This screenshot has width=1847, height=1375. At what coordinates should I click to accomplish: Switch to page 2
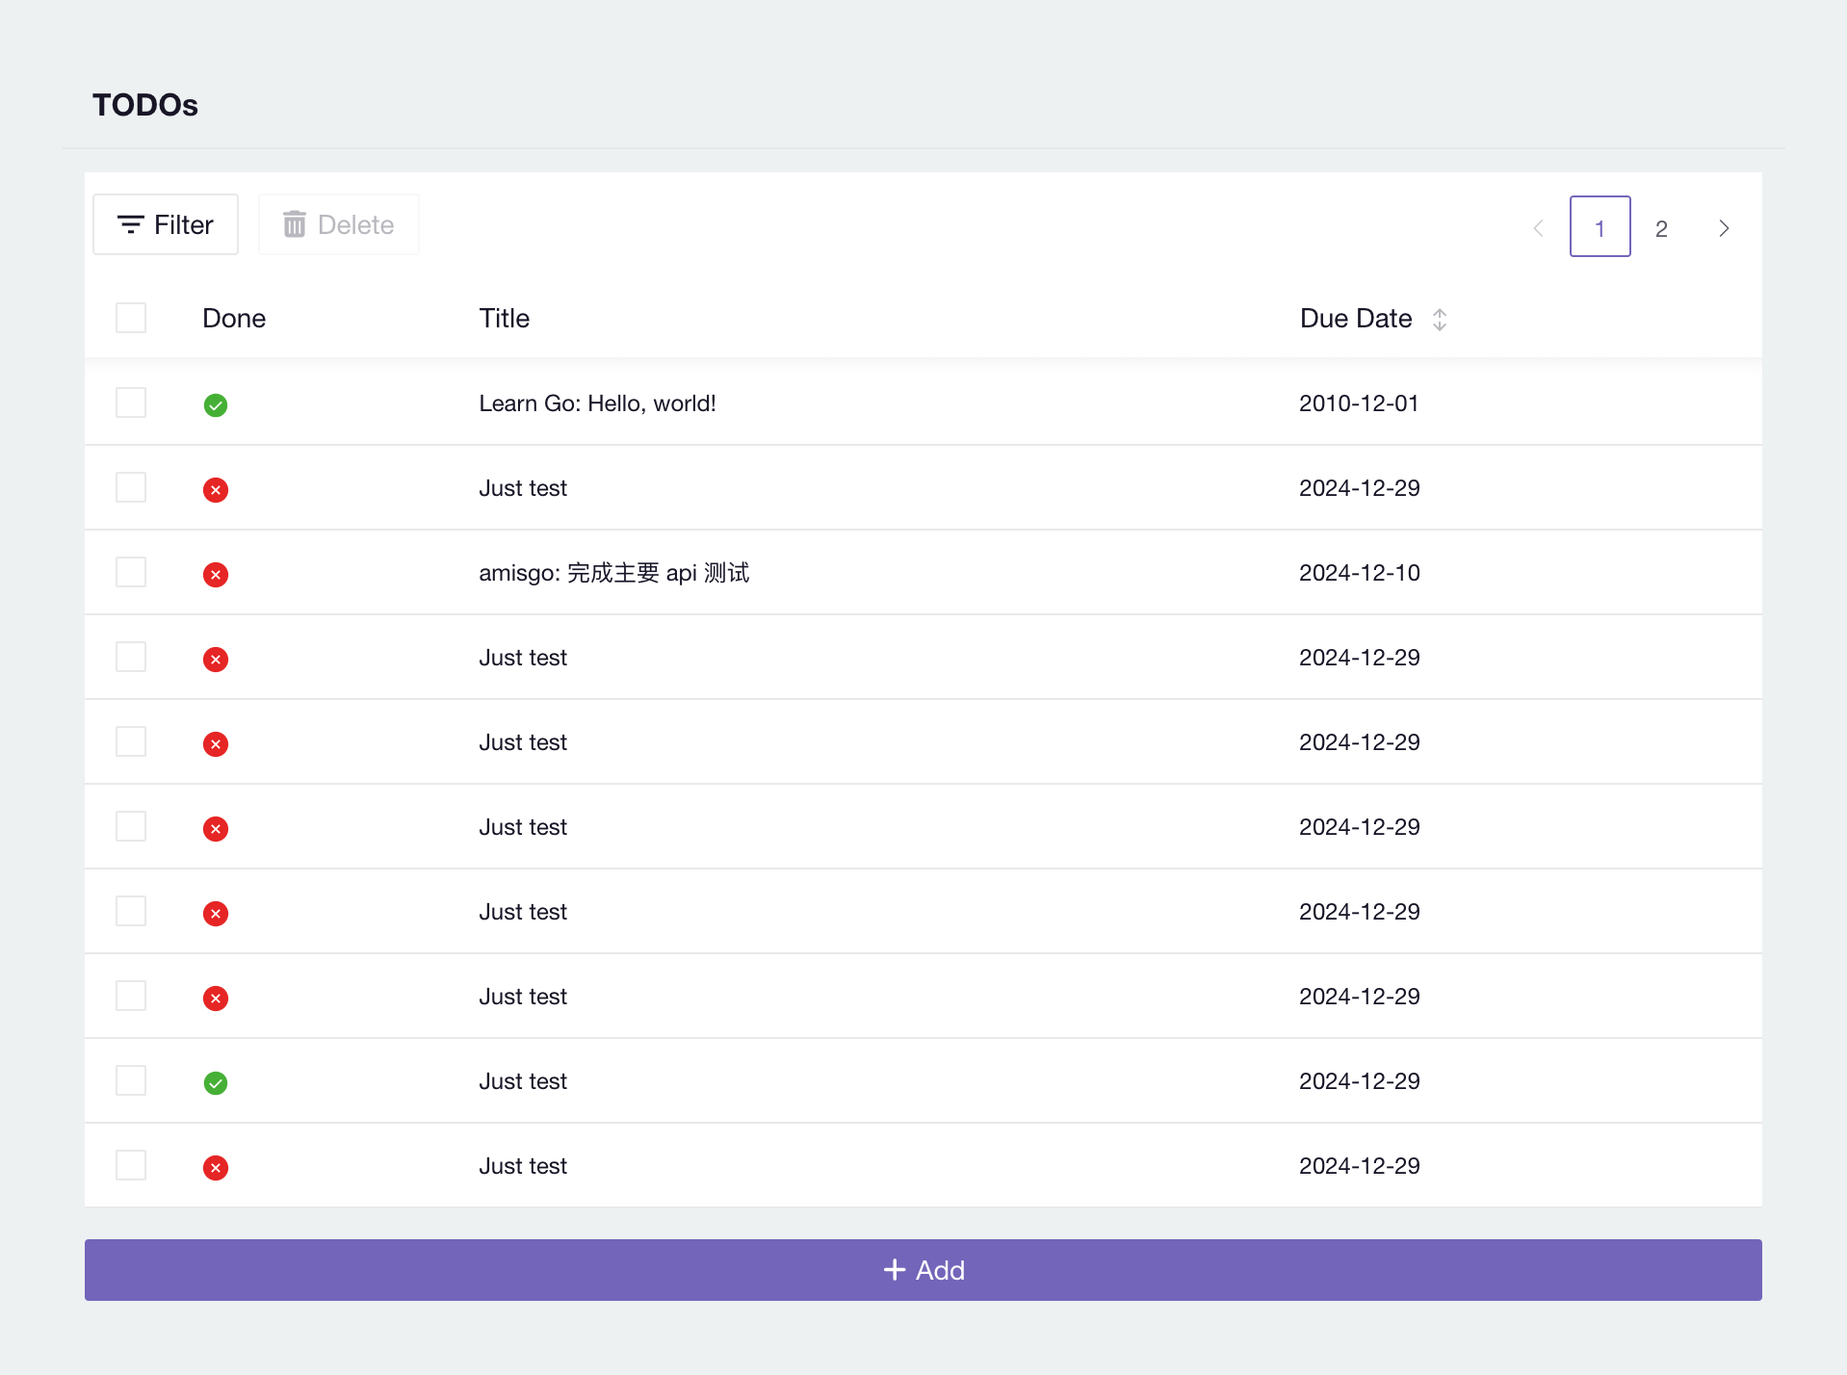pyautogui.click(x=1661, y=228)
